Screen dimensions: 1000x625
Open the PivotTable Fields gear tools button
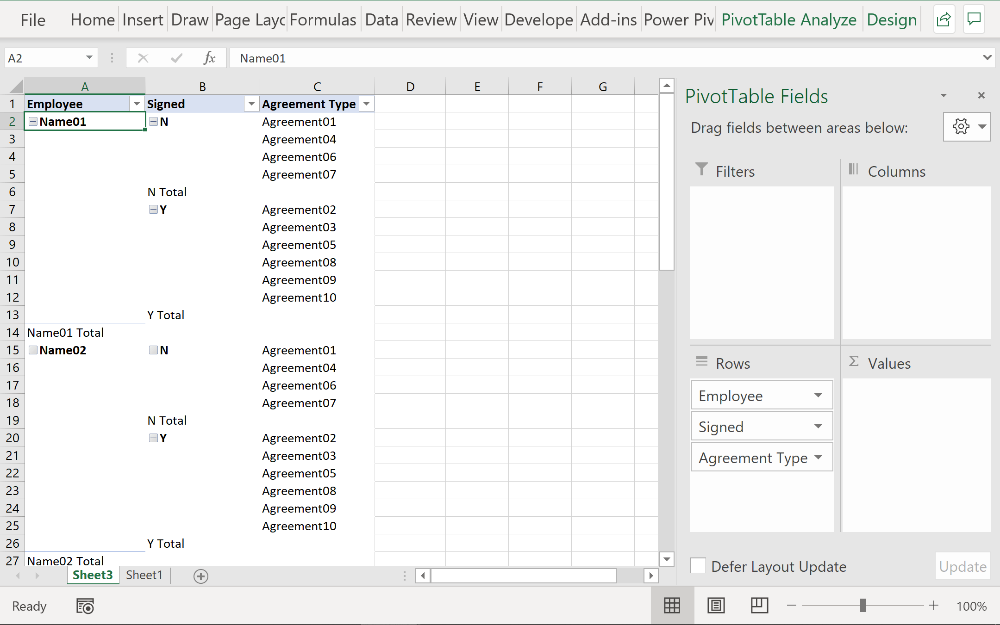tap(967, 126)
